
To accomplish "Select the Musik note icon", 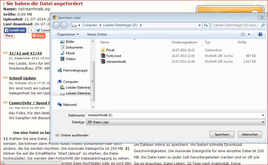I will [63, 53].
